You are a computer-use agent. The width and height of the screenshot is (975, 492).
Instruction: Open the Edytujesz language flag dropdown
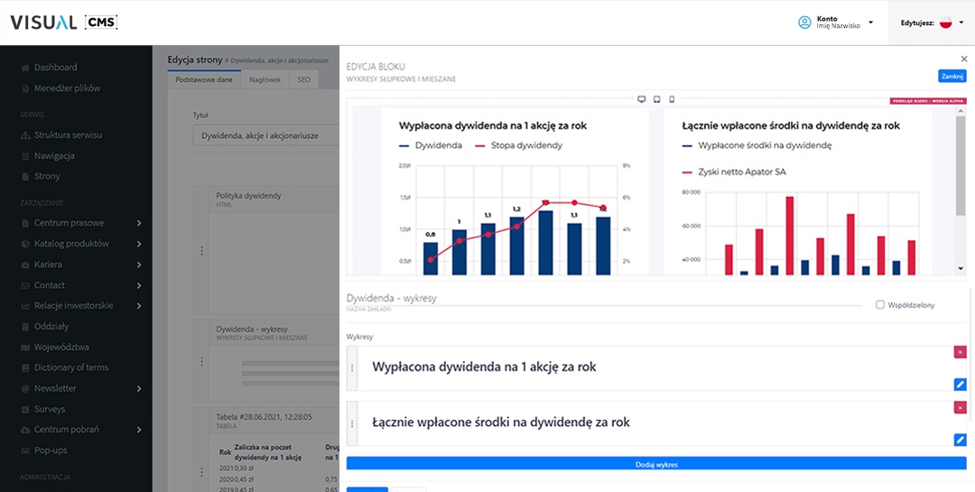pos(932,23)
